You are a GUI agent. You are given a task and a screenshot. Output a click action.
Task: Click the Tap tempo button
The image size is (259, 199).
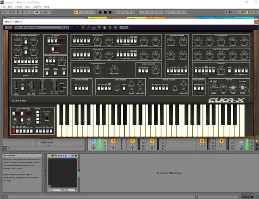pyautogui.click(x=4, y=12)
